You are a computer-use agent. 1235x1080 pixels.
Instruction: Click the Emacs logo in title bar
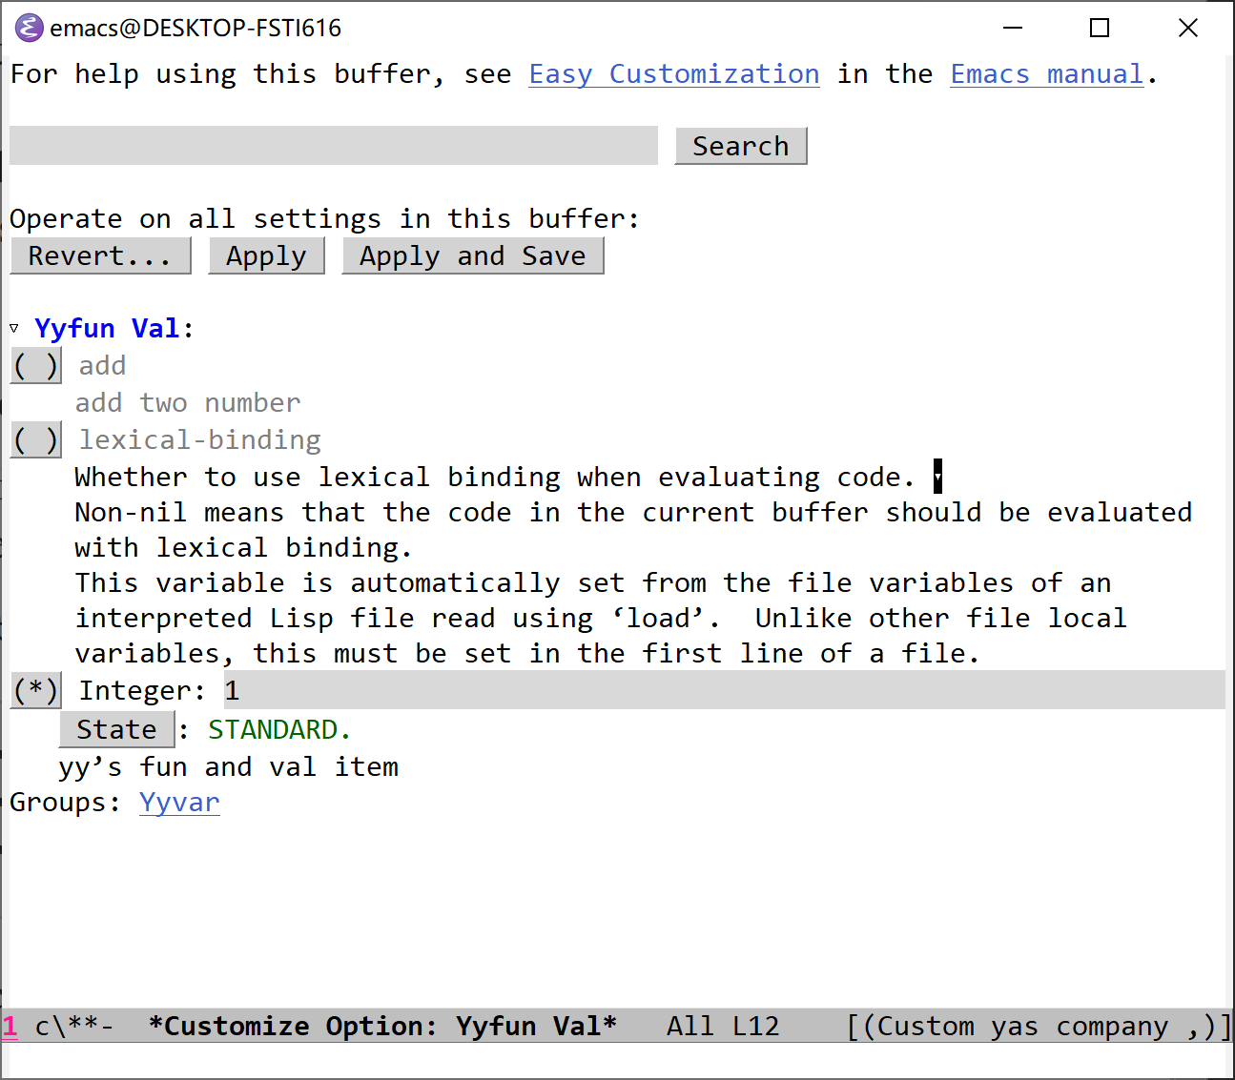pos(29,29)
